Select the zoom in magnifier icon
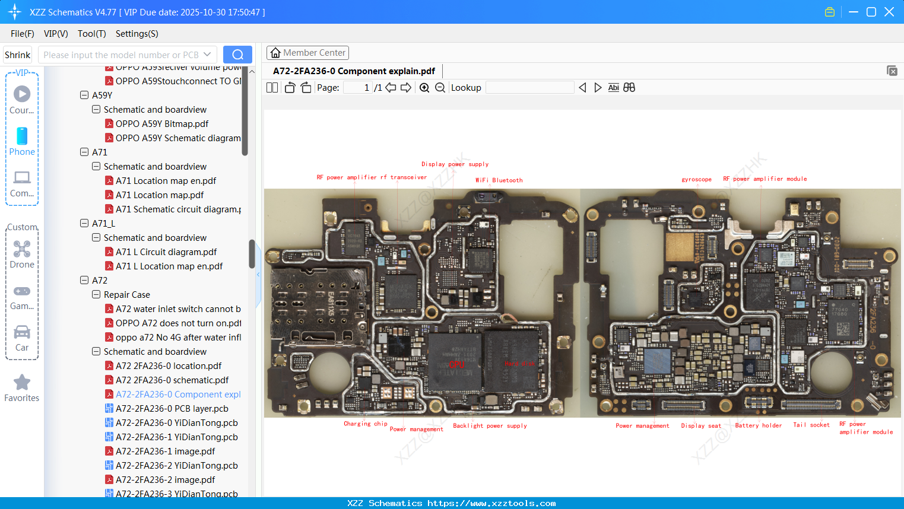Viewport: 904px width, 509px height. click(x=424, y=87)
